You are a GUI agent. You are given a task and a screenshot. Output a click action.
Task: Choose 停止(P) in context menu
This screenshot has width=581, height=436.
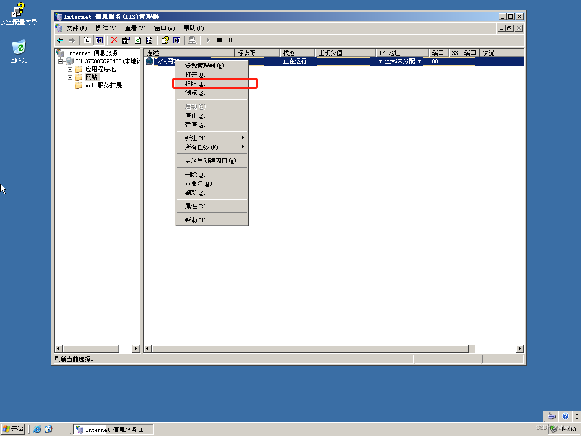pyautogui.click(x=212, y=116)
